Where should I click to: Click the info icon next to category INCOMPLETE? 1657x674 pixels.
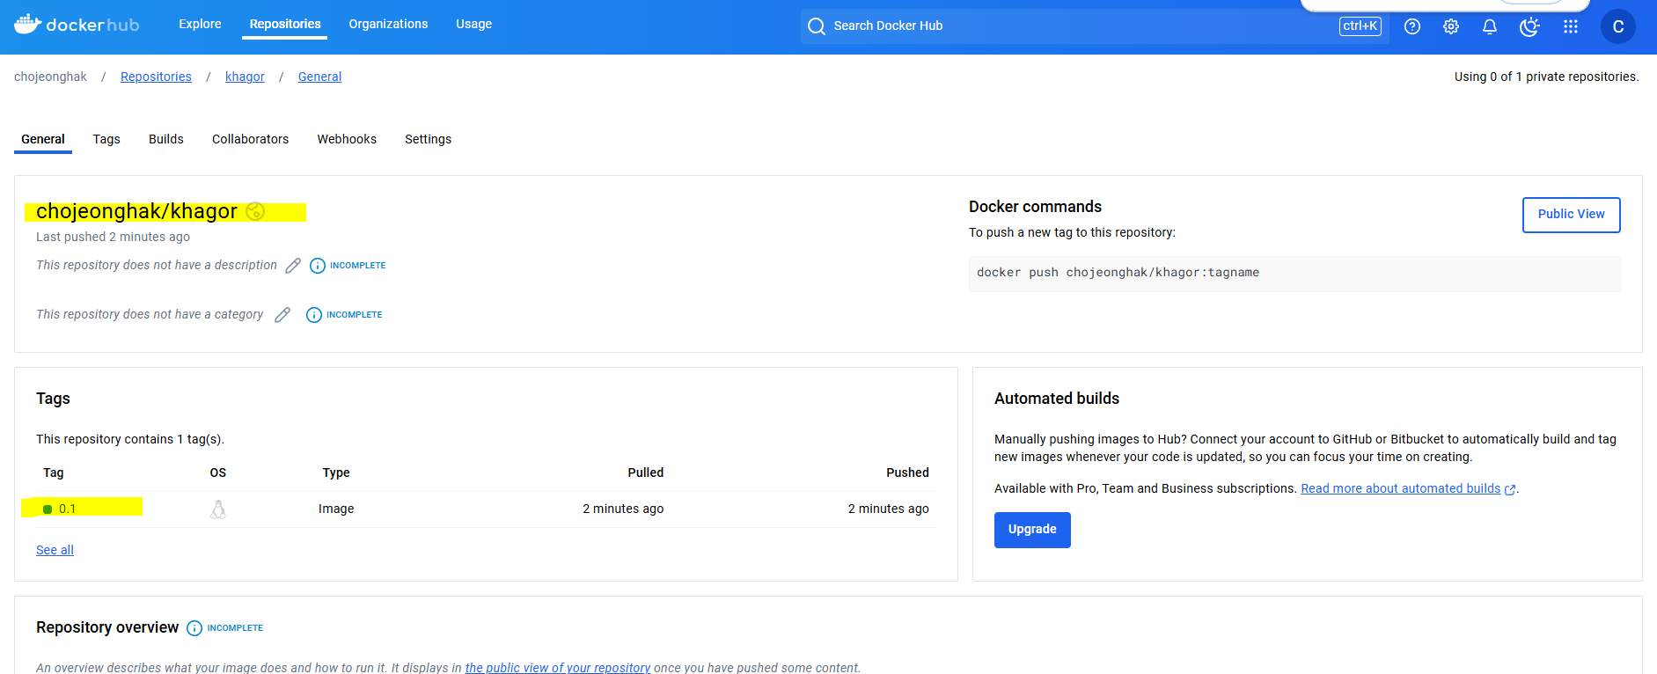(314, 315)
